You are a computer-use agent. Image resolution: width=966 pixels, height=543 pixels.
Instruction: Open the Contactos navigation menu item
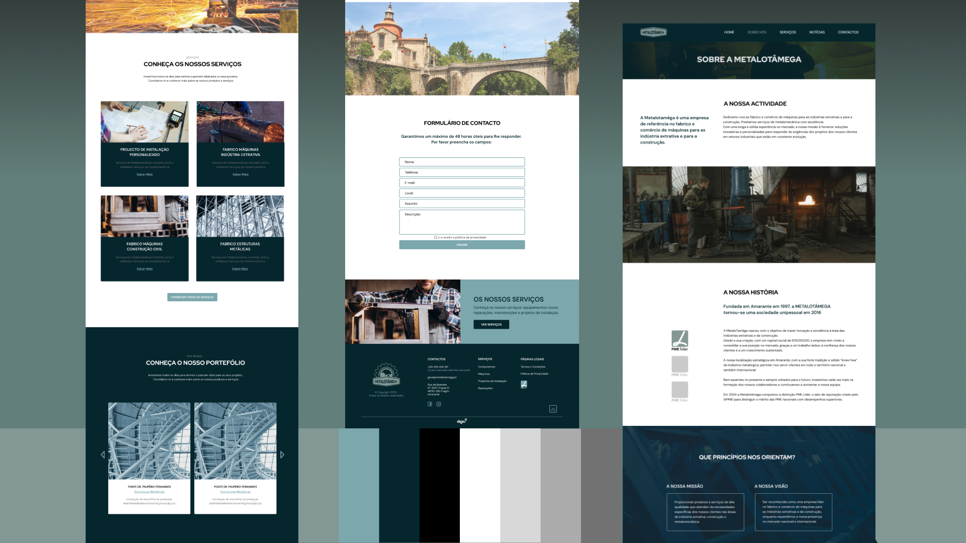pyautogui.click(x=848, y=32)
